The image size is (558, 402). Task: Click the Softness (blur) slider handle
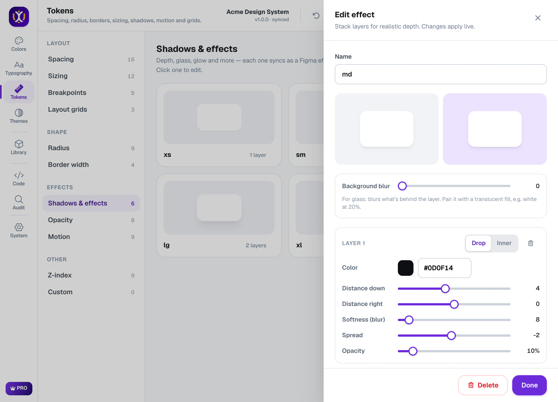[409, 320]
